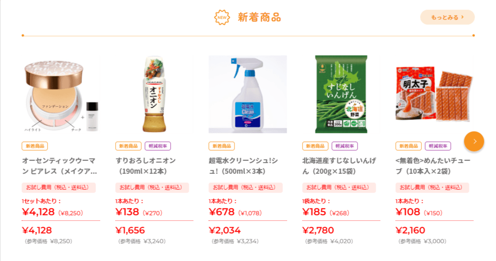The image size is (496, 261).
Task: Click 軽減税率 tag on the onion dressing
Action: click(x=158, y=146)
